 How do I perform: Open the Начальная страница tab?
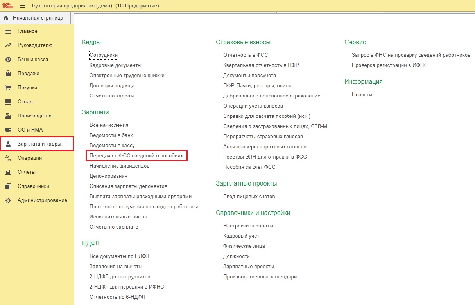pyautogui.click(x=35, y=18)
